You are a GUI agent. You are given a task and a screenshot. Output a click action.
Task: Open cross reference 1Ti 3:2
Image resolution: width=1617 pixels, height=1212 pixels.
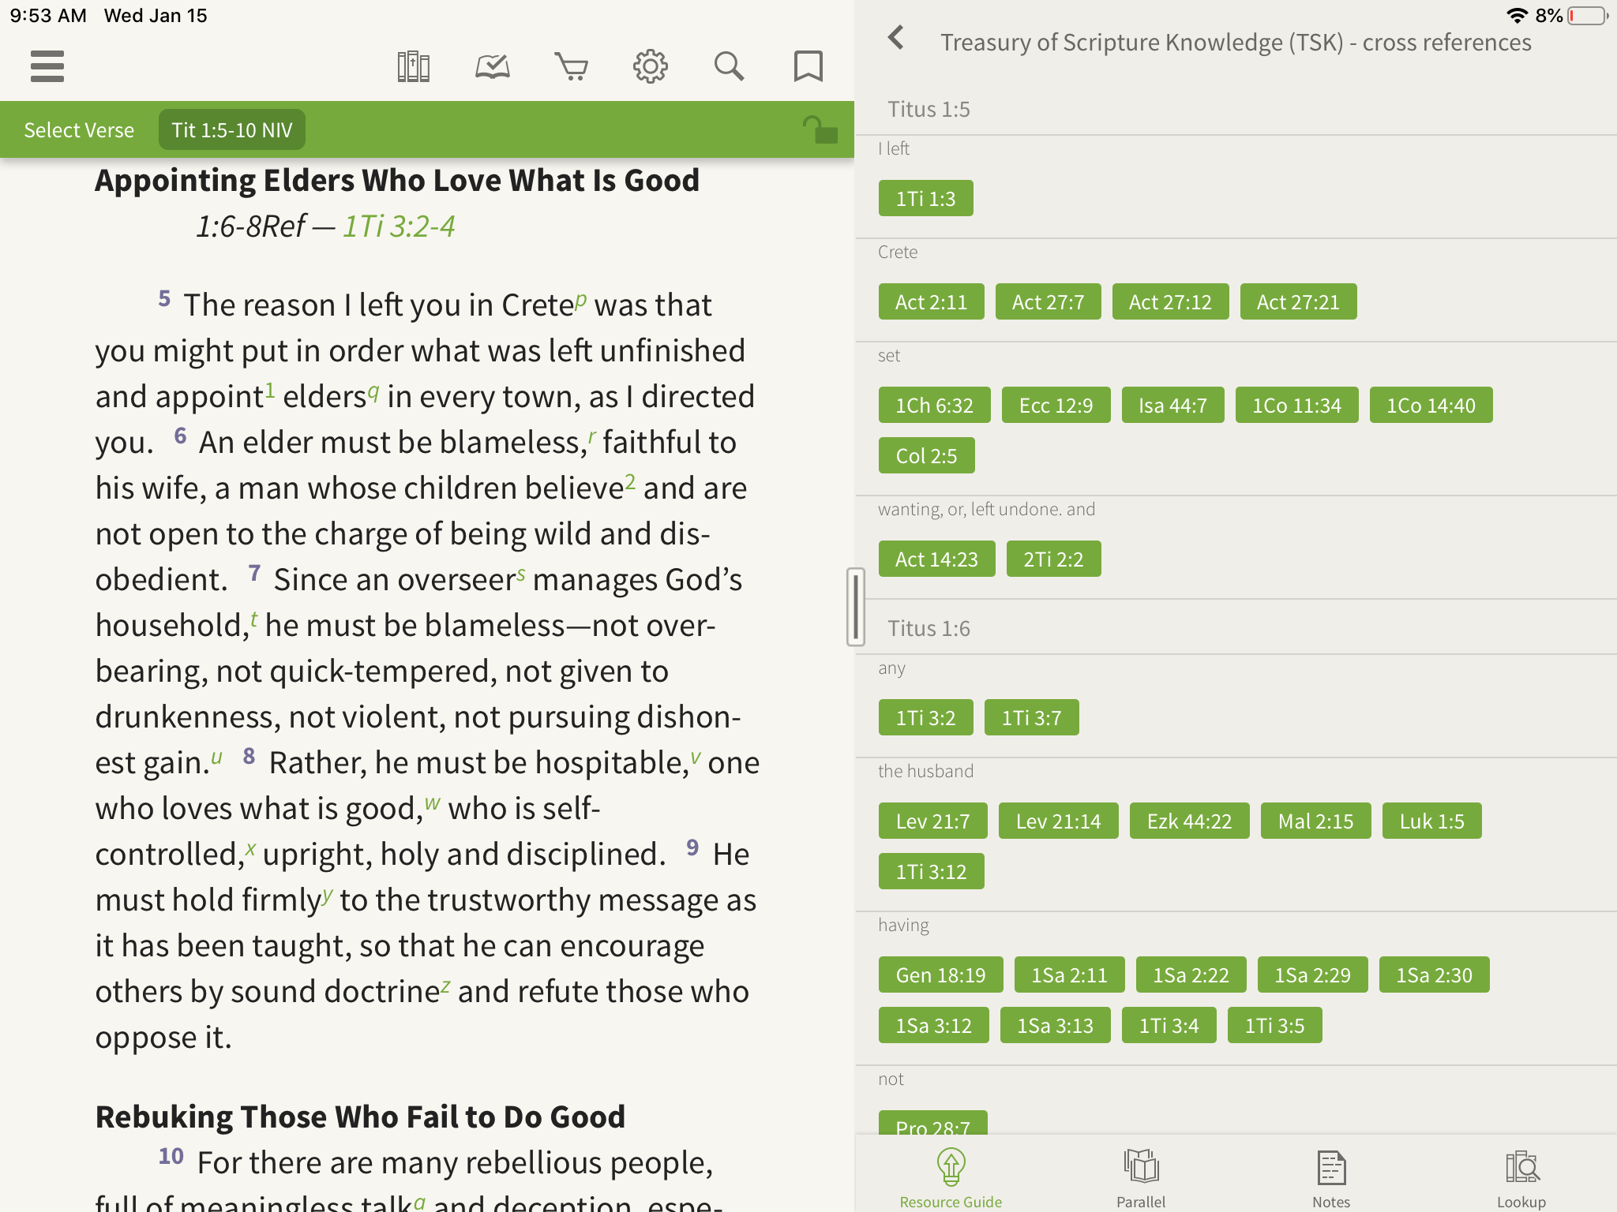[925, 717]
